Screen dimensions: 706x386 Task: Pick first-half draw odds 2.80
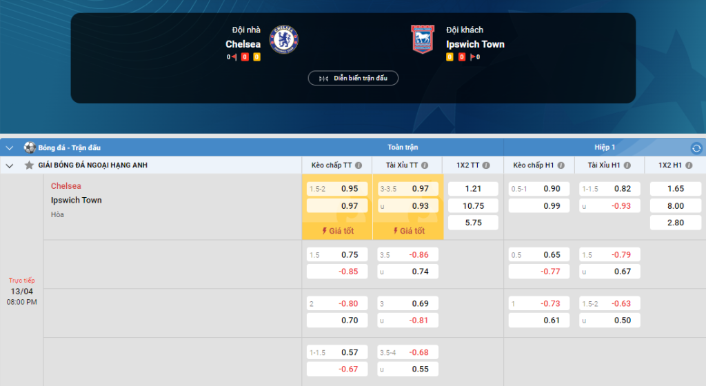pos(676,223)
